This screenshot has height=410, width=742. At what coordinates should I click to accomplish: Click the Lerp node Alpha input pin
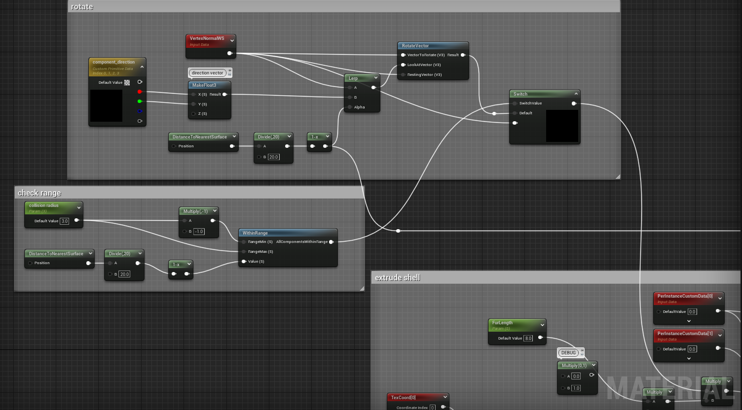350,107
